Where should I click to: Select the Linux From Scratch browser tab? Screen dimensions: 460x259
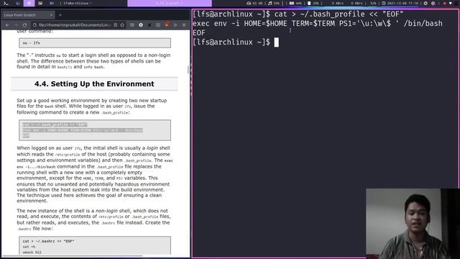[28, 14]
